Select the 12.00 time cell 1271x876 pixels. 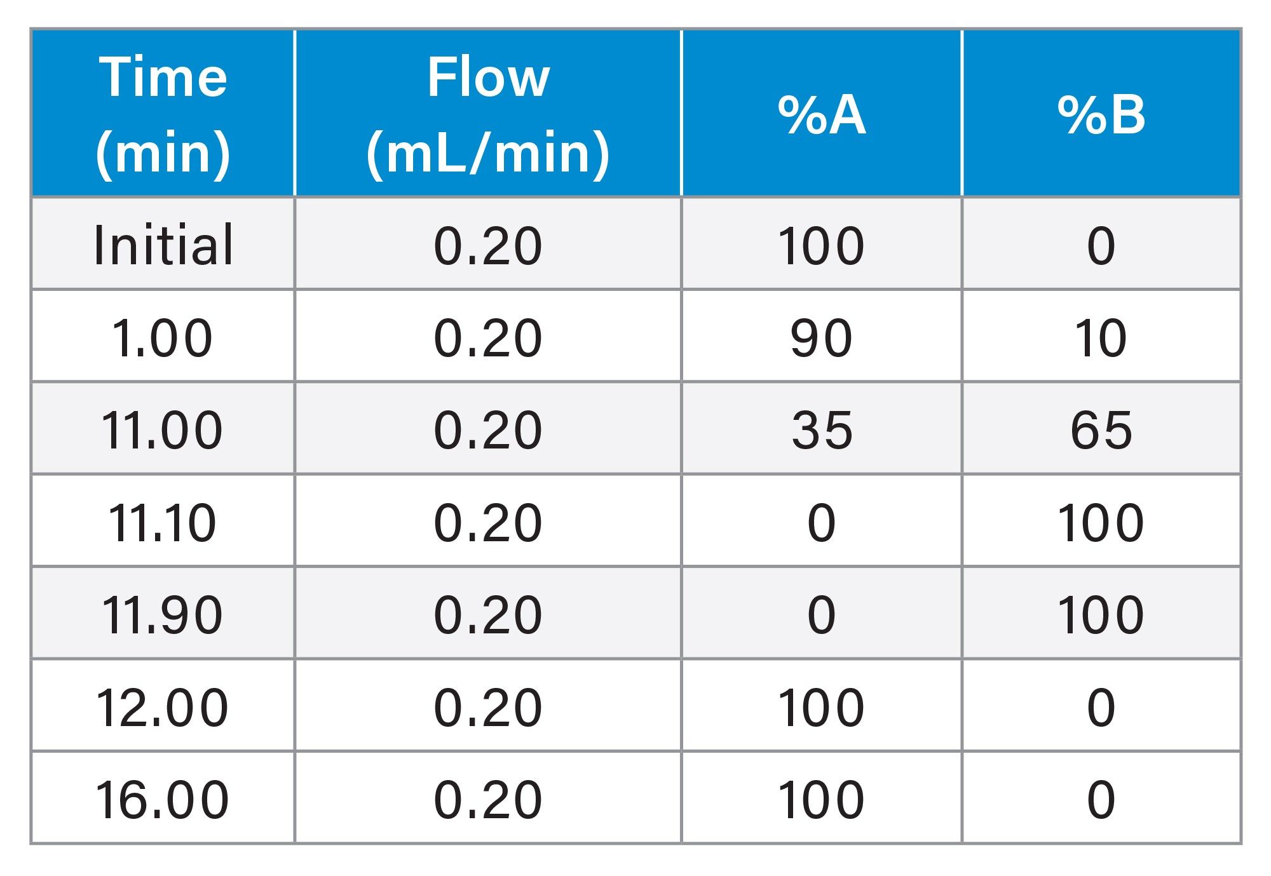pos(163,706)
